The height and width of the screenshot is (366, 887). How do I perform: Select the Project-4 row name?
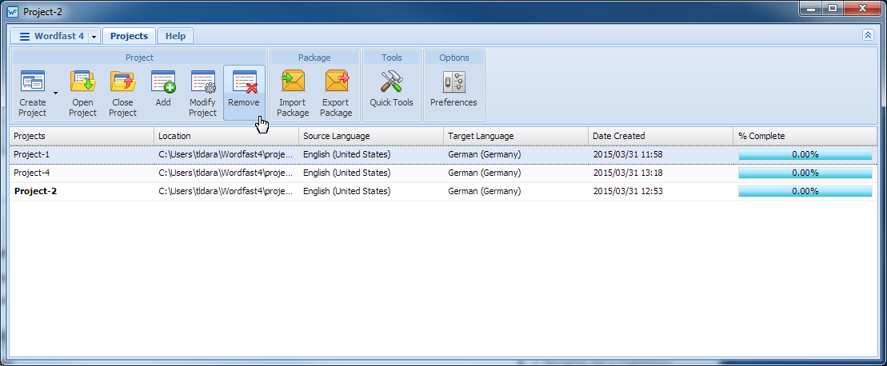pos(32,173)
